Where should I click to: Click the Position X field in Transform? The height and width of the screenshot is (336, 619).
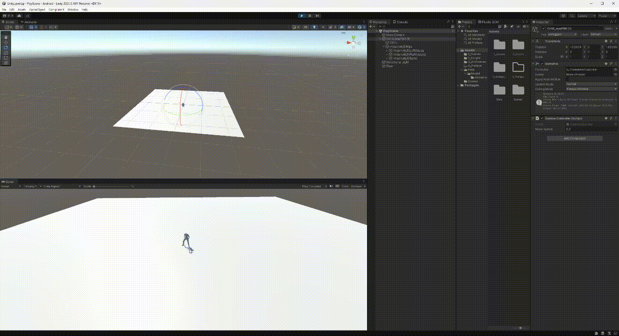576,47
